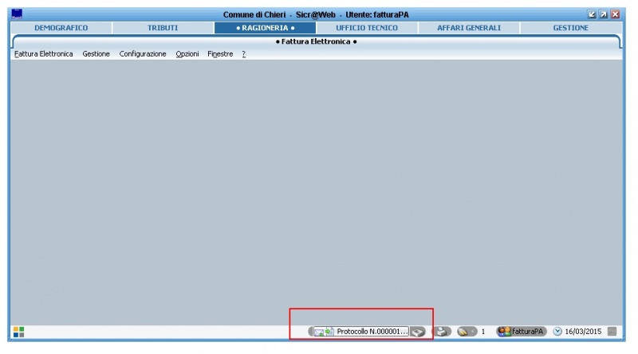Screen dimensions: 638x354
Task: Close the Sicr@Web window
Action: (x=616, y=14)
